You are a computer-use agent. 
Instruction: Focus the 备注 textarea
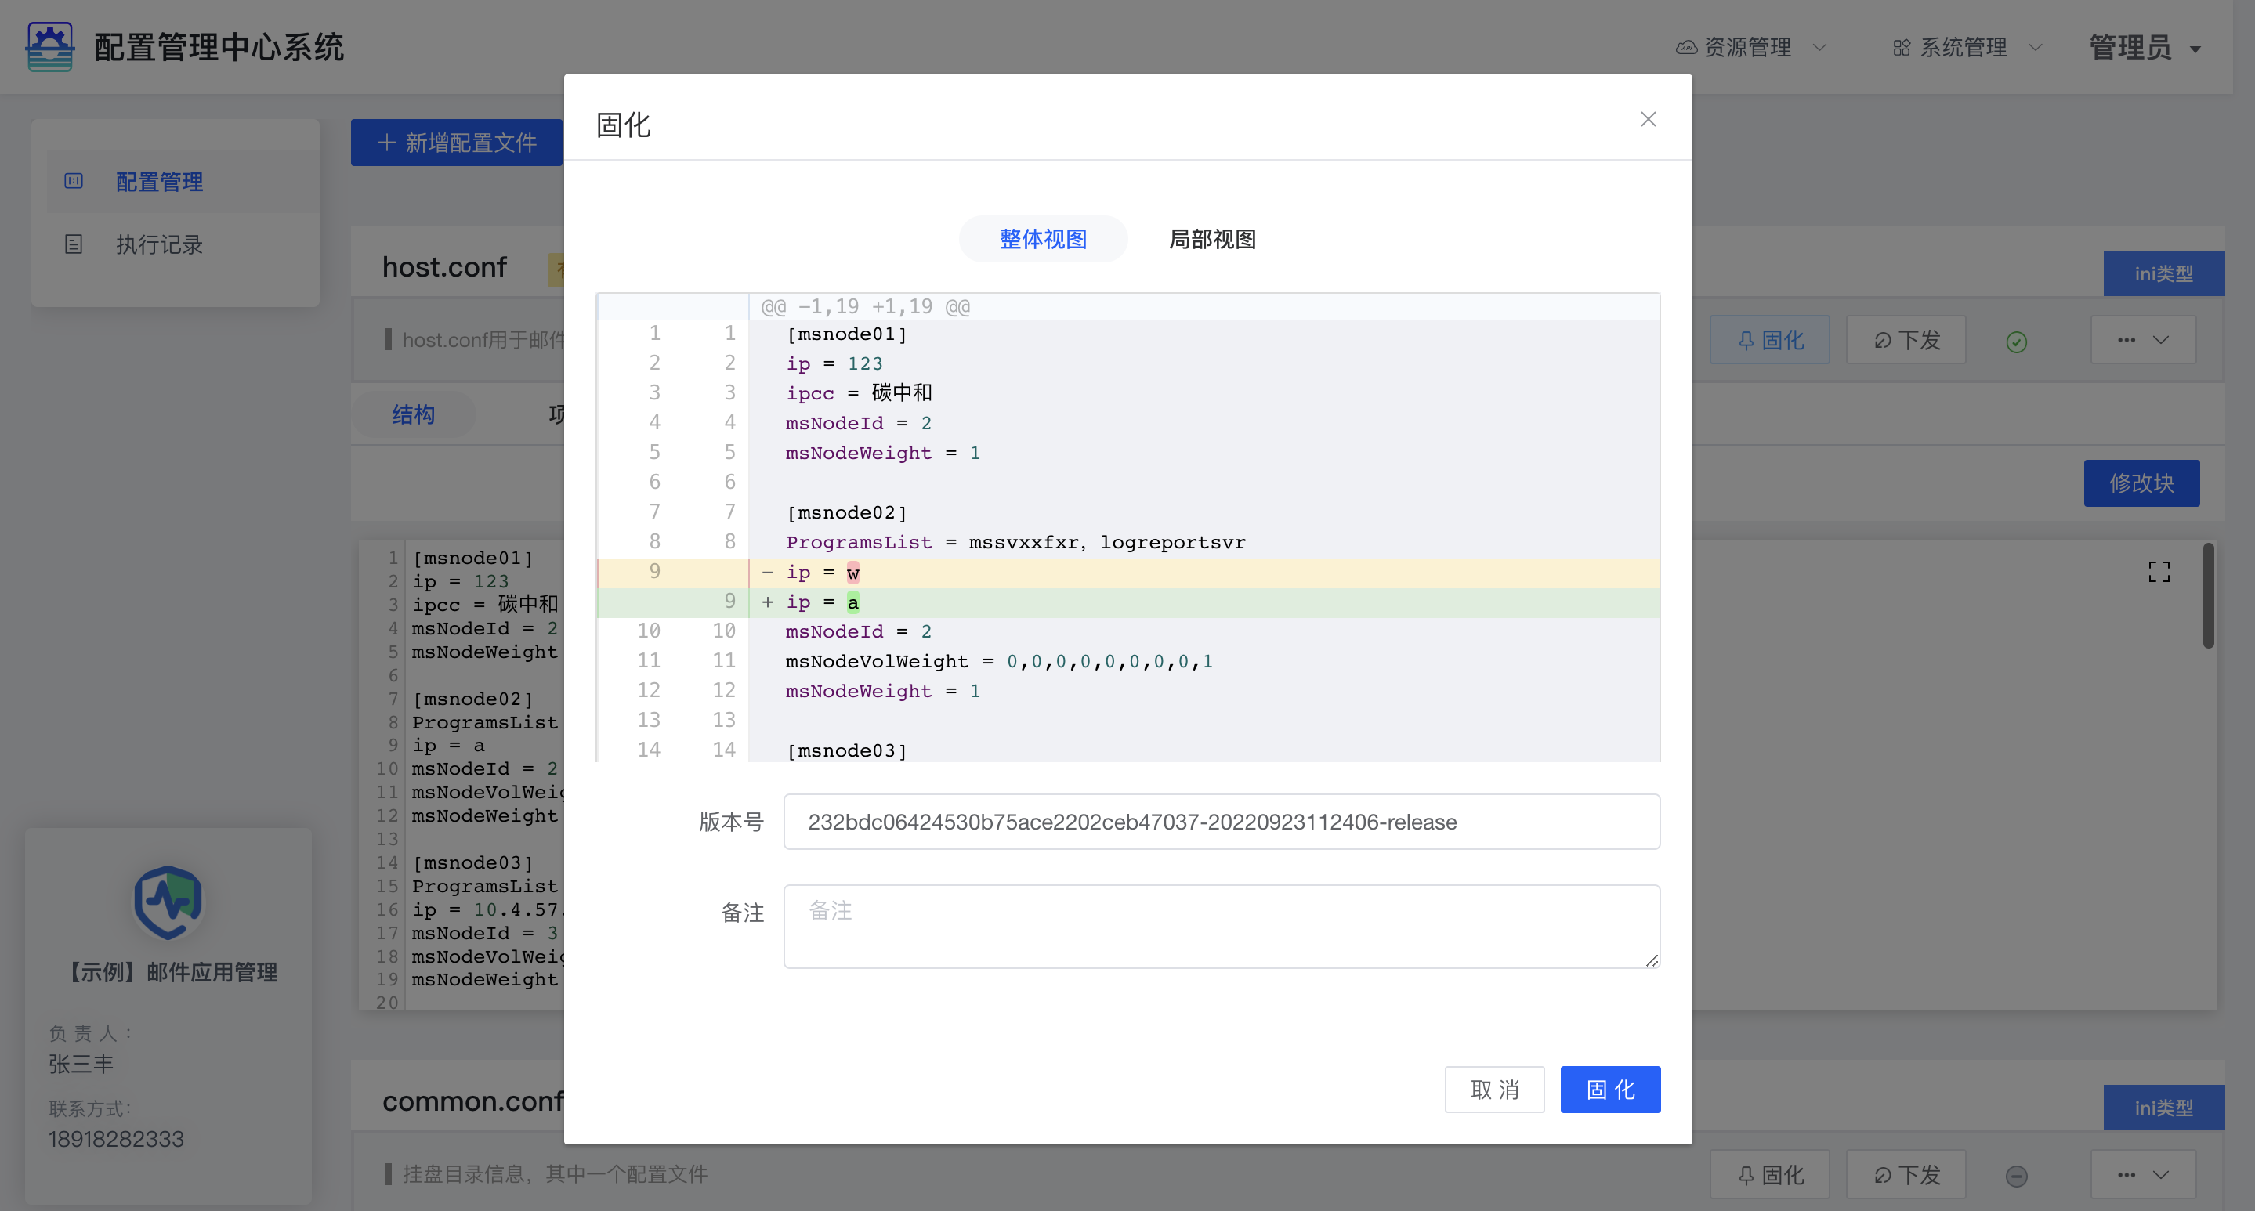click(1222, 927)
